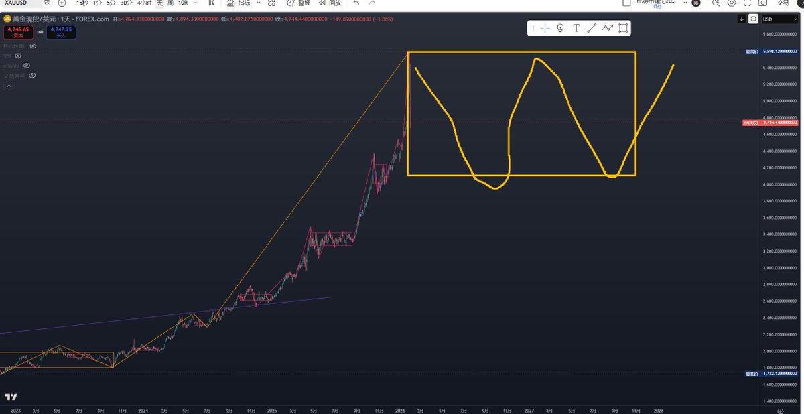Select the trend line tool
Screen dimensions: 804x414
pos(592,28)
